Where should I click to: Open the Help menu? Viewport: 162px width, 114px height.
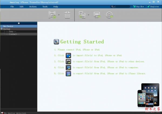point(56,6)
